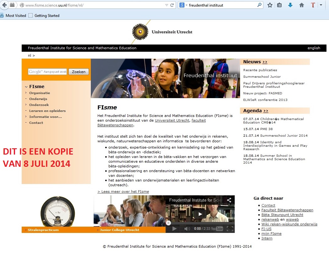329x258 pixels.
Task: Open the bookmarks list icon
Action: pos(279,5)
